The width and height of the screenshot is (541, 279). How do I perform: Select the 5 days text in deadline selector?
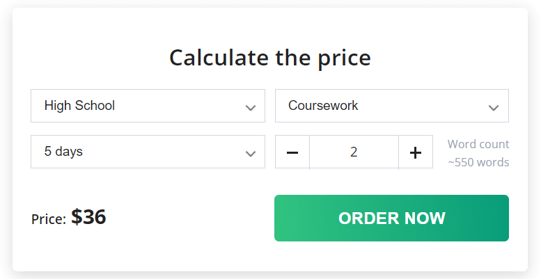pyautogui.click(x=63, y=152)
